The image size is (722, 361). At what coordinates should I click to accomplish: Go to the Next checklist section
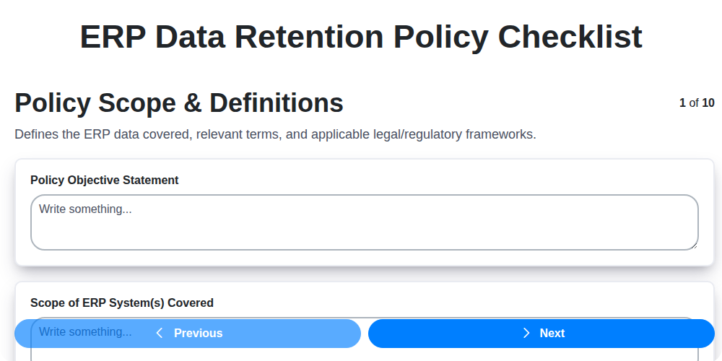(x=541, y=333)
